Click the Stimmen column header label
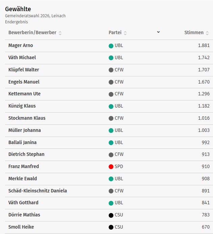The image size is (213, 234). tap(194, 33)
